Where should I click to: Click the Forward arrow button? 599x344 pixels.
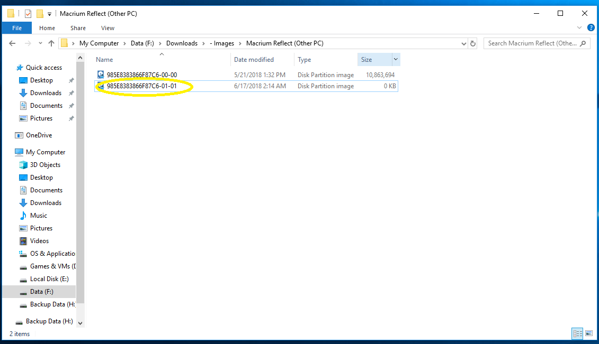[x=28, y=43]
